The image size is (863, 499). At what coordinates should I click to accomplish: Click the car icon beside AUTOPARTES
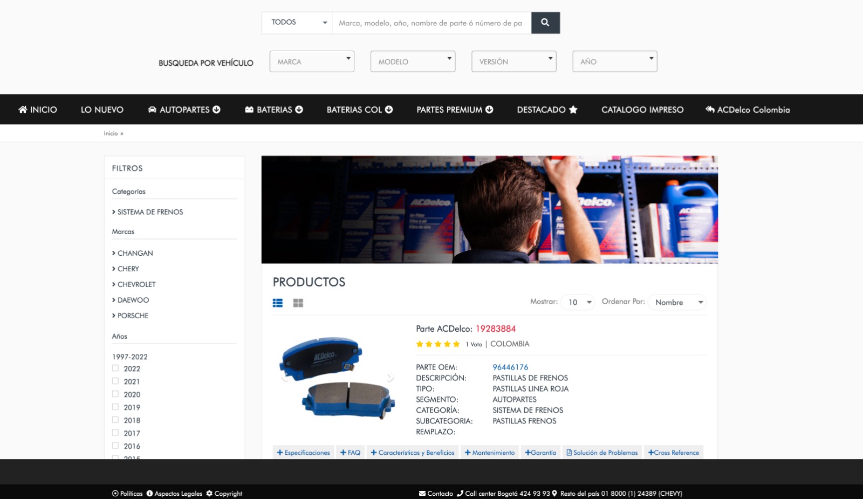pyautogui.click(x=152, y=110)
